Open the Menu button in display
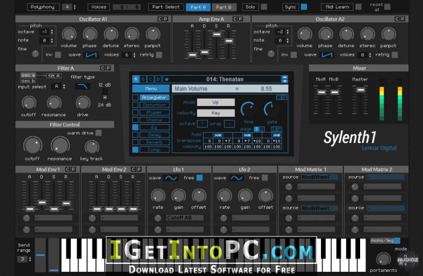This screenshot has width=423, height=276. 151,88
